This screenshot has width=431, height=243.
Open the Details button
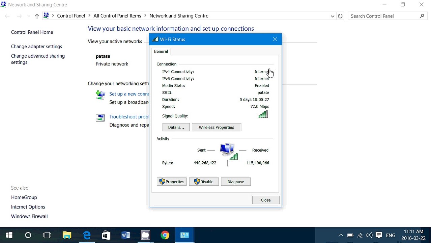coord(176,127)
